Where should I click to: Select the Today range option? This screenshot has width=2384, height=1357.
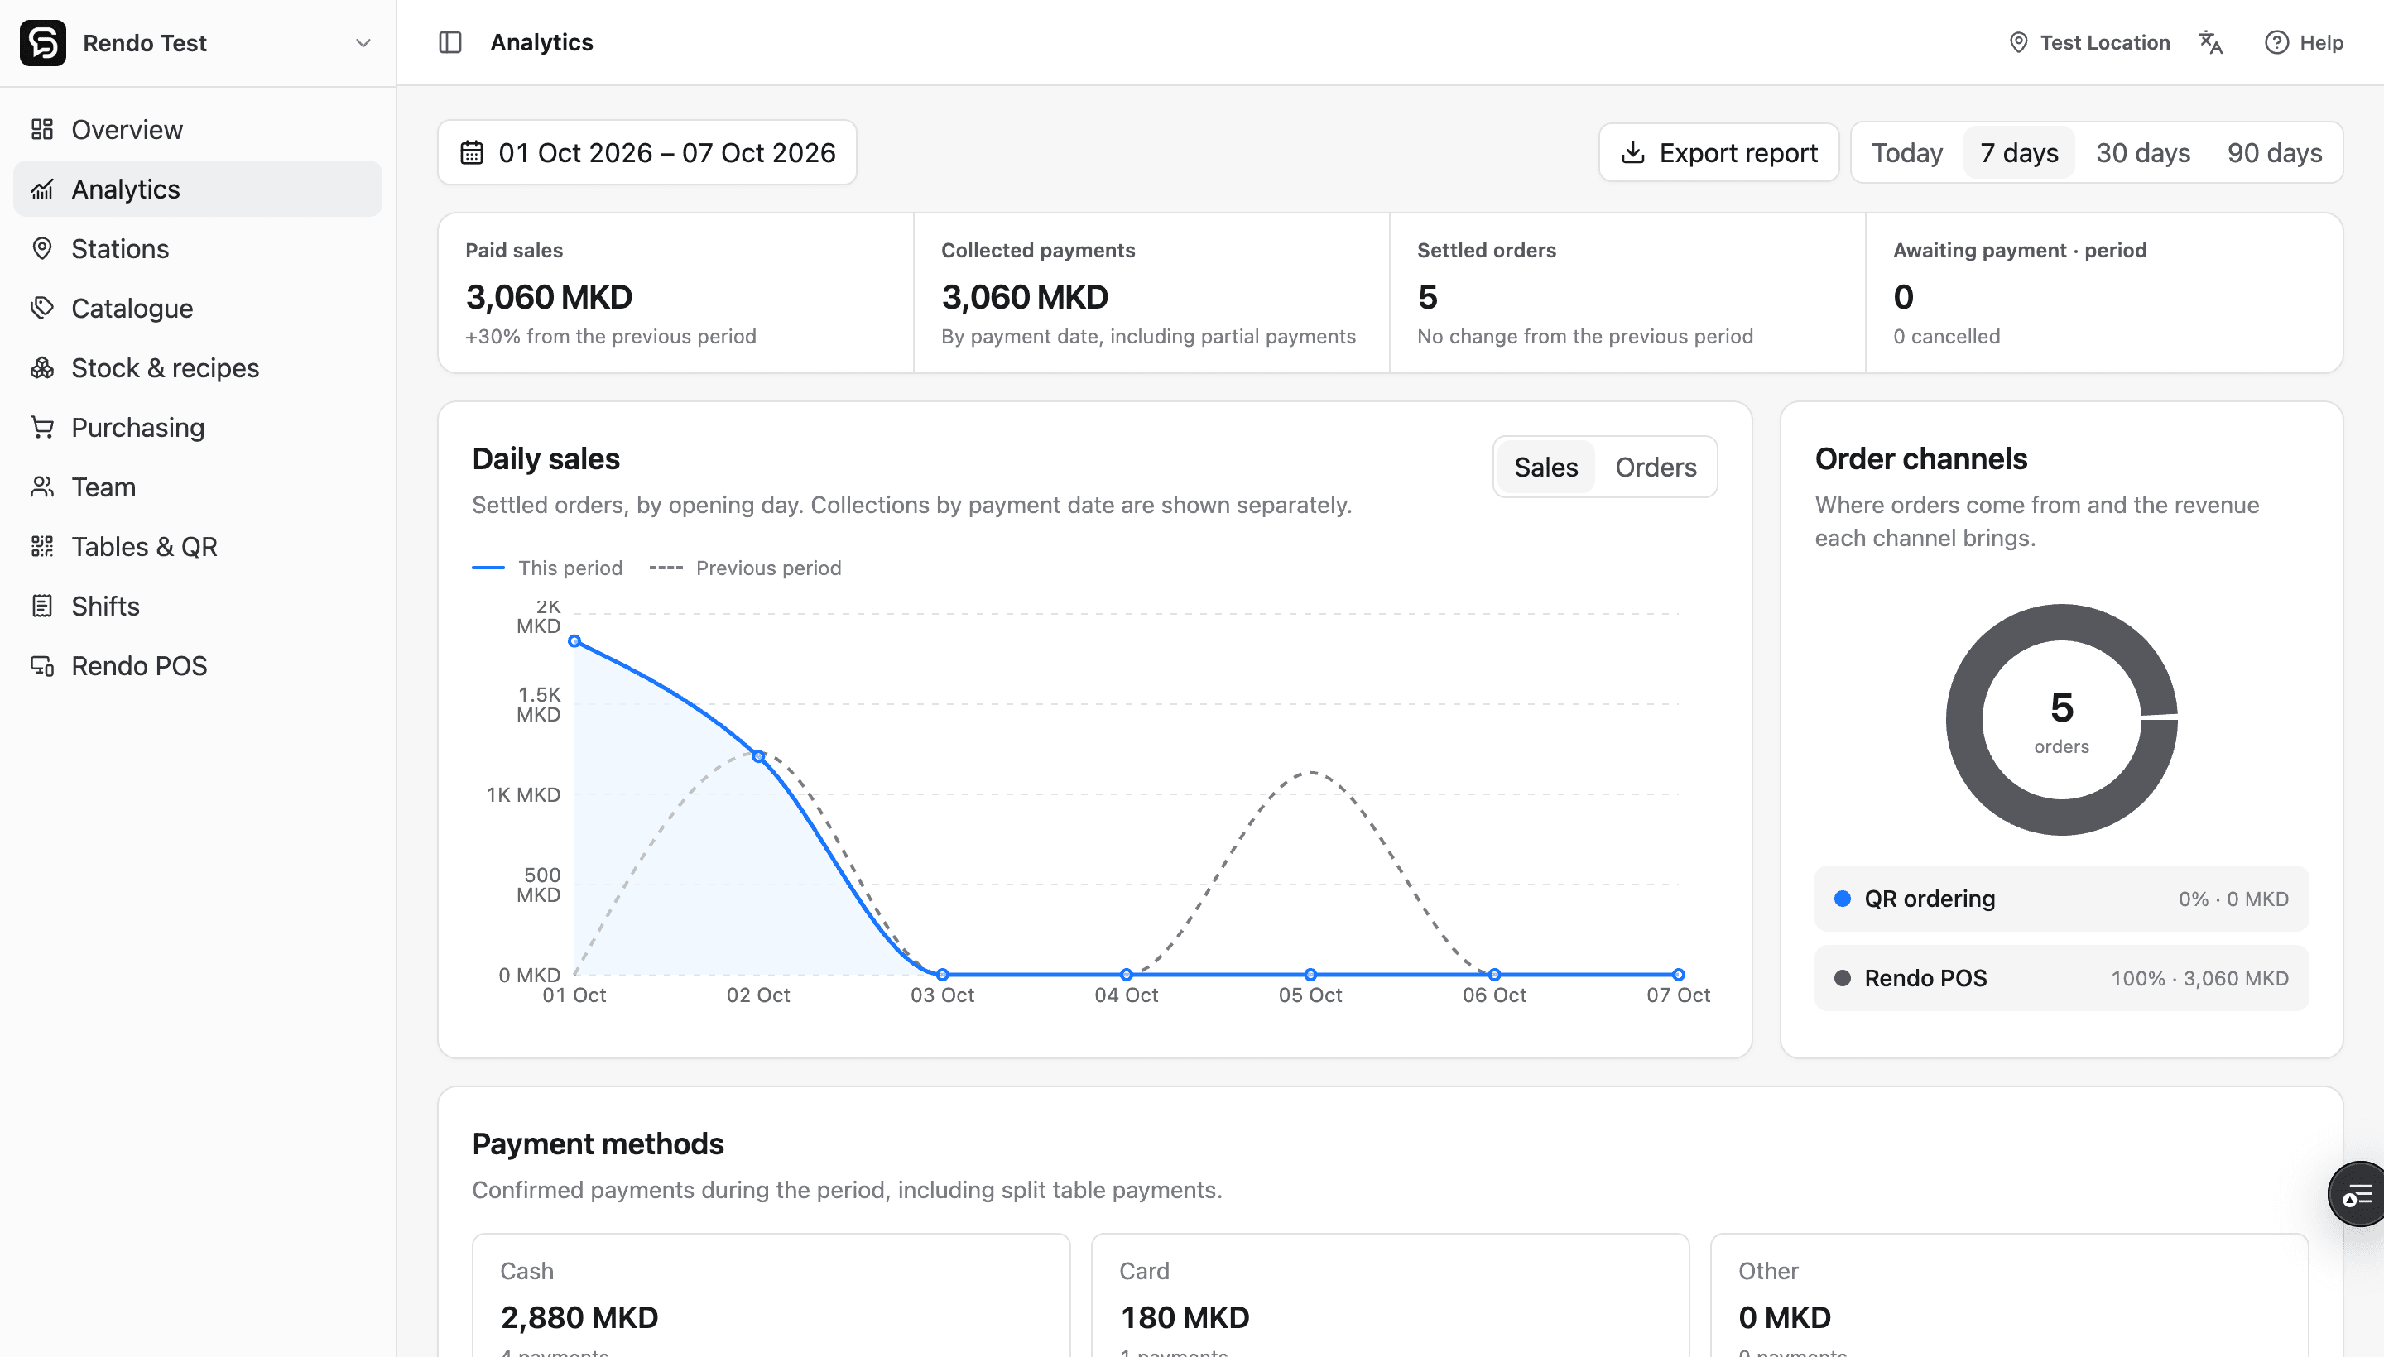(1906, 153)
